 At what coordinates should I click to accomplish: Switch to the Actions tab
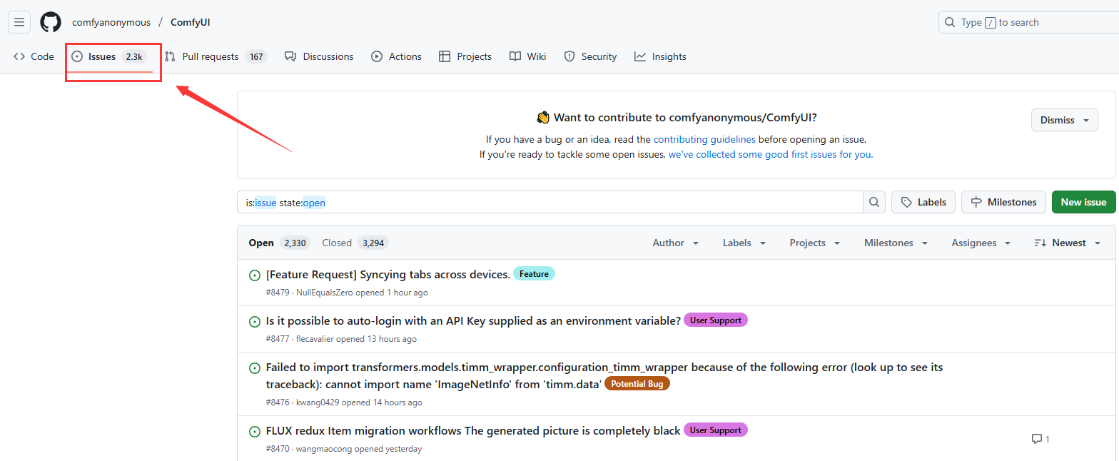397,56
